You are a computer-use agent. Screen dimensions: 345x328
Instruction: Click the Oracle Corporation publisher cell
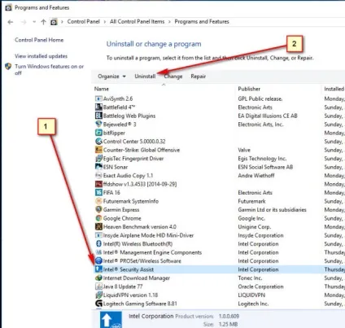pos(260,286)
